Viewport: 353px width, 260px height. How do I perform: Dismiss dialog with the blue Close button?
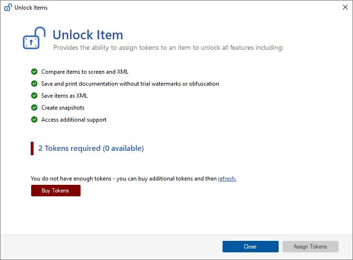click(250, 247)
